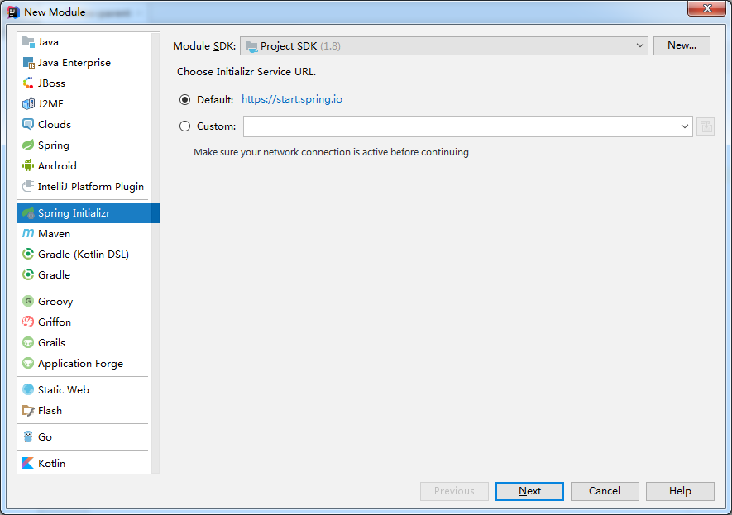
Task: Click the J2ME phone icon
Action: [28, 103]
